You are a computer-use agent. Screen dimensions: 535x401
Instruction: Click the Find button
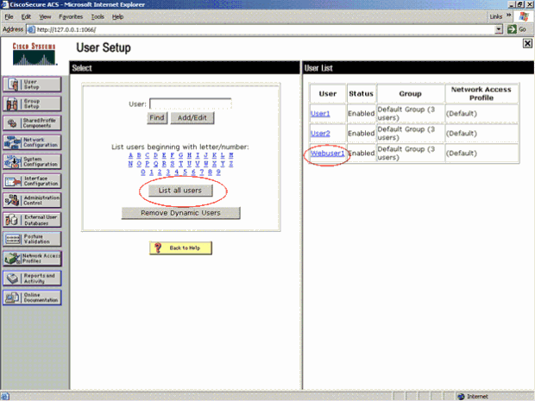(157, 118)
